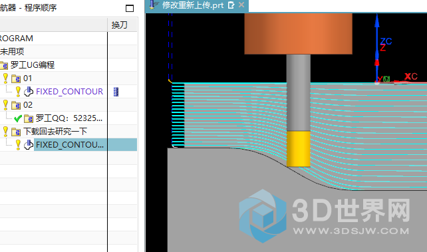Viewport: 427px width, 252px height.
Task: Click the green checkmark status icon
Action: (18, 118)
